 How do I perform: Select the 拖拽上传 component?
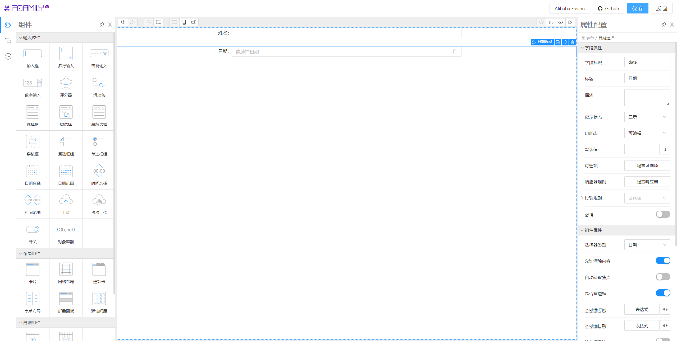pos(99,204)
